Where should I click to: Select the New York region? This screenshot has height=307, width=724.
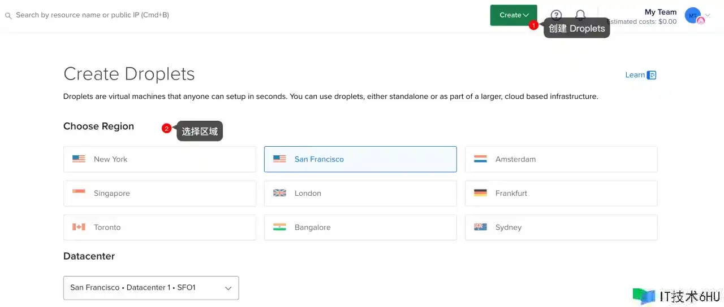click(160, 159)
